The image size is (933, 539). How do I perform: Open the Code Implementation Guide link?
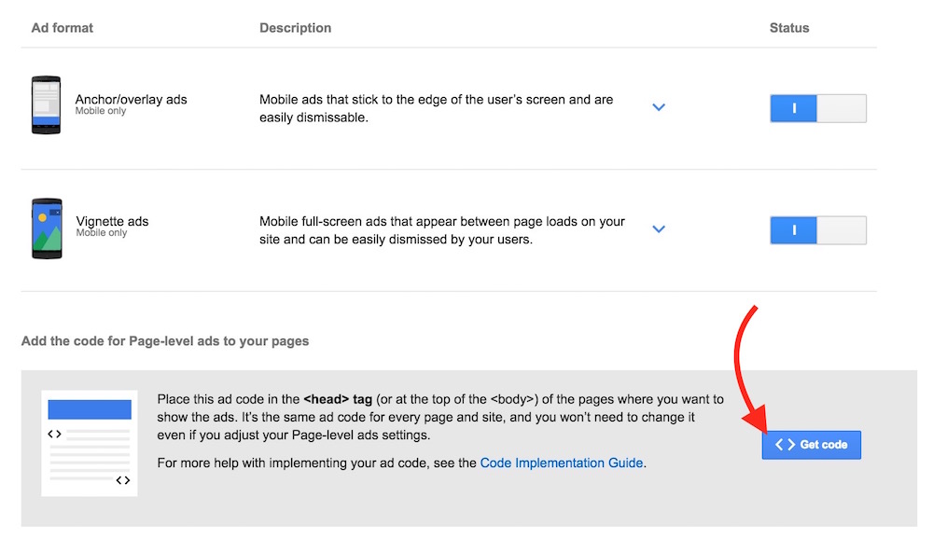click(x=561, y=463)
